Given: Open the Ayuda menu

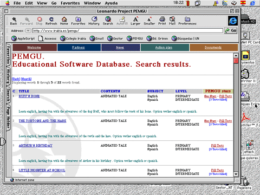Looking at the screenshot, I should [x=111, y=3].
